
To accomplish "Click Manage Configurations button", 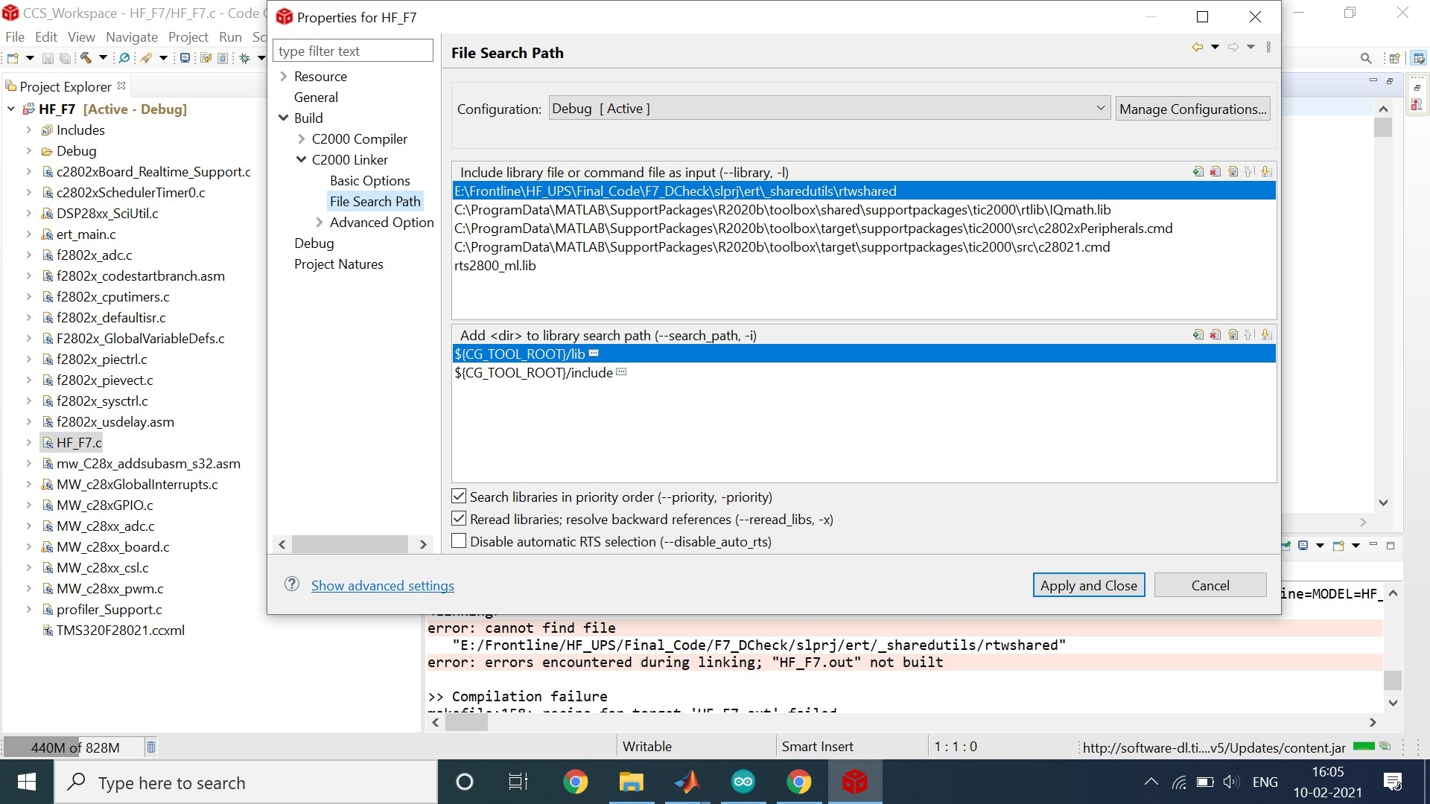I will 1192,109.
